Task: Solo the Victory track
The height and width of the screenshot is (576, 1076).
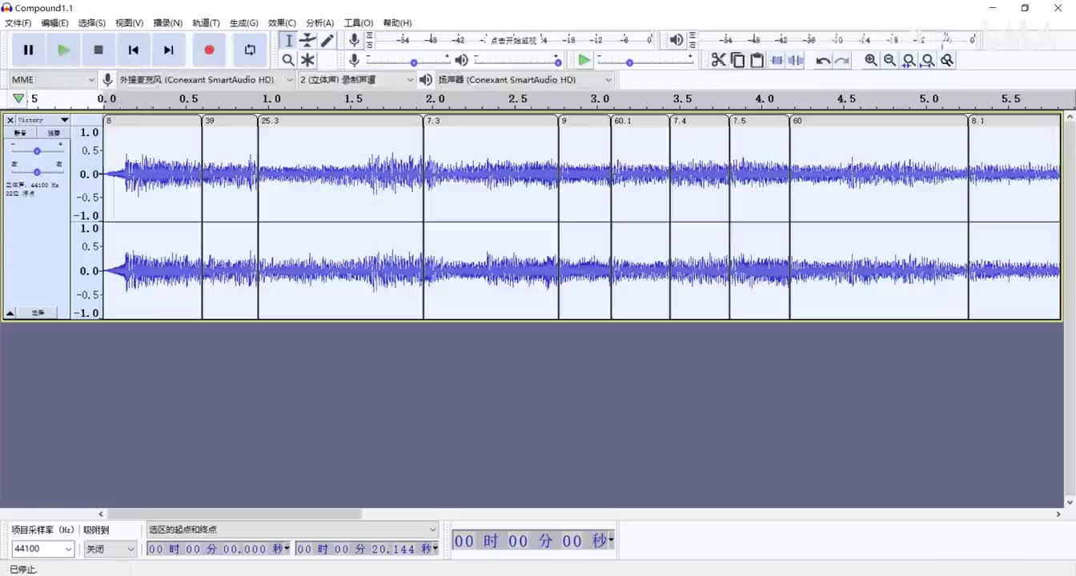Action: point(53,133)
